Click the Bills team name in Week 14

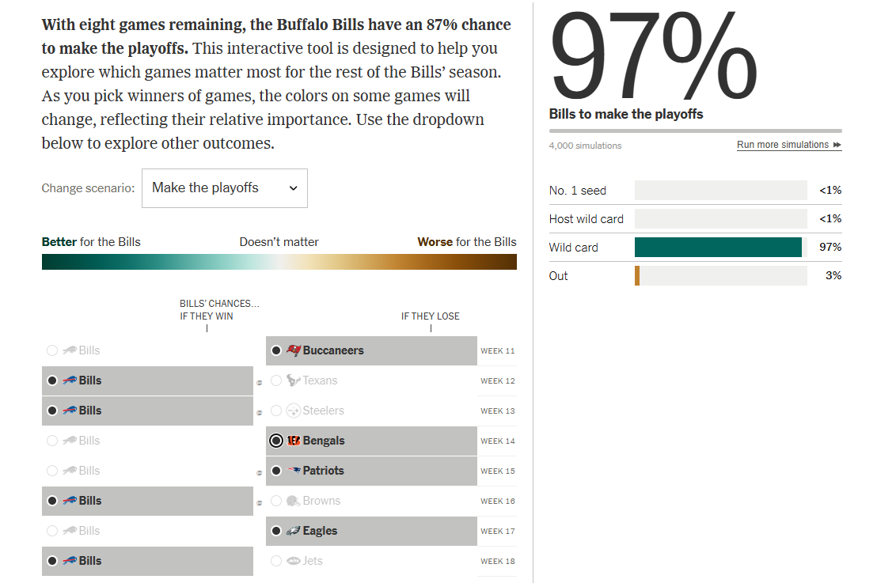click(x=89, y=441)
